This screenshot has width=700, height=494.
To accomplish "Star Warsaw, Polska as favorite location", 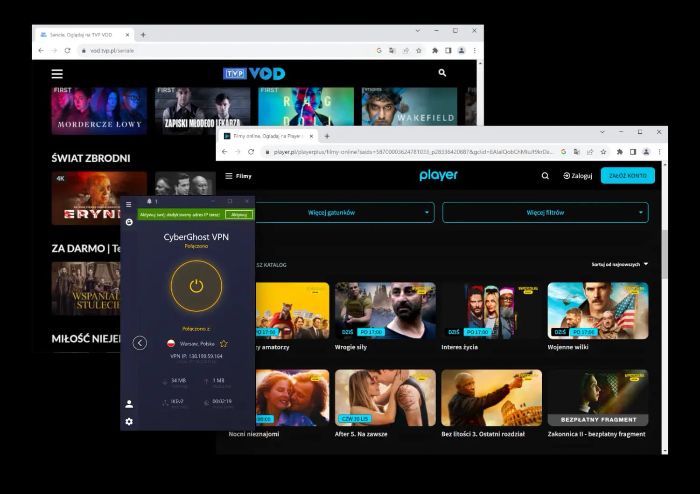I will point(224,343).
